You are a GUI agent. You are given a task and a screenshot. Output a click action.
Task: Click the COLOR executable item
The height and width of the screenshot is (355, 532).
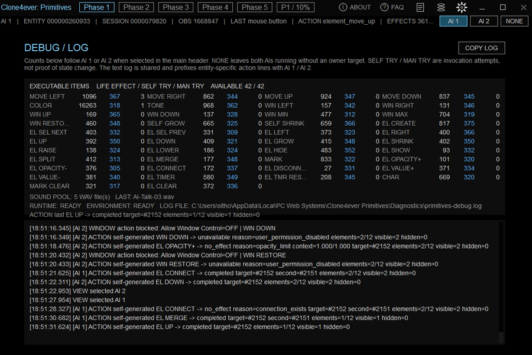(41, 106)
